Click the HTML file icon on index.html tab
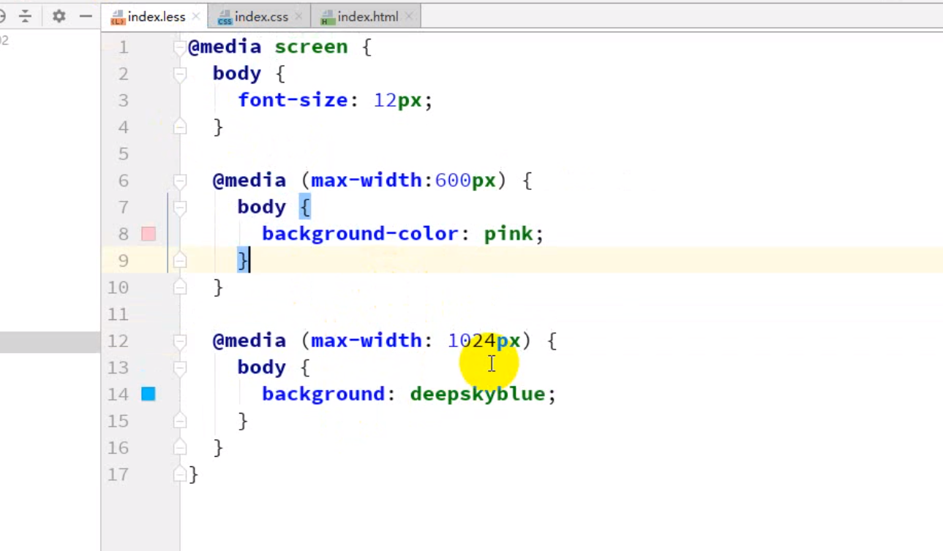The image size is (943, 551). click(x=328, y=17)
